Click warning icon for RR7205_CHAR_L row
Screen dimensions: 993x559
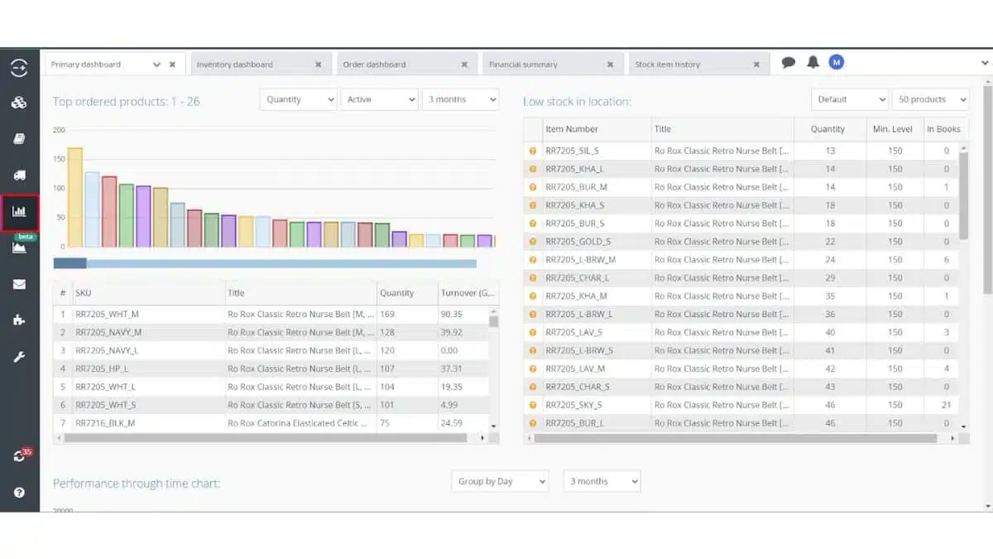(x=533, y=278)
